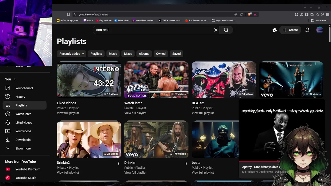This screenshot has height=186, width=331.
Task: Open the BEATS2 playlist thumbnail
Action: [224, 80]
